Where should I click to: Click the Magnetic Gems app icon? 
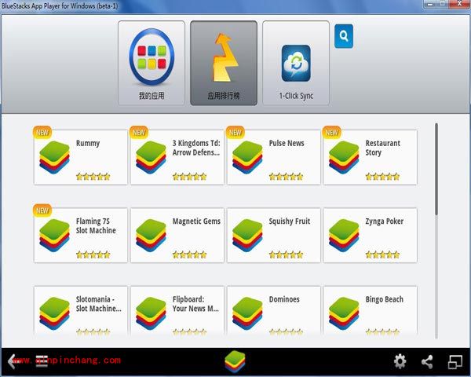[151, 236]
